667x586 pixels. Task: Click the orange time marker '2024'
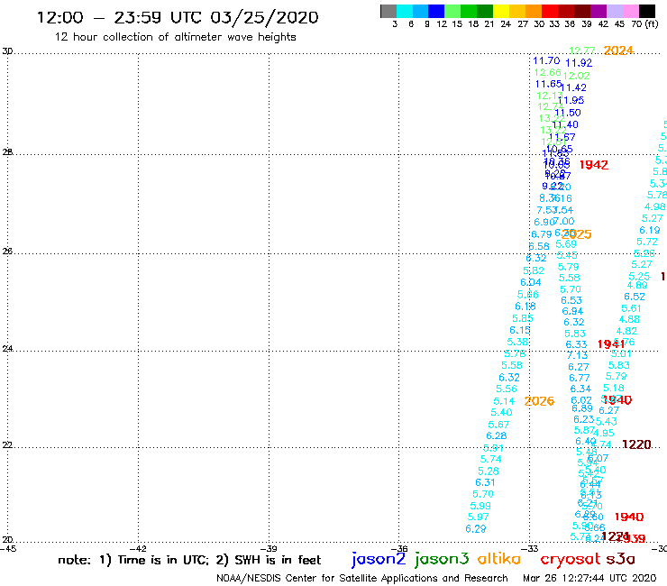pos(618,50)
